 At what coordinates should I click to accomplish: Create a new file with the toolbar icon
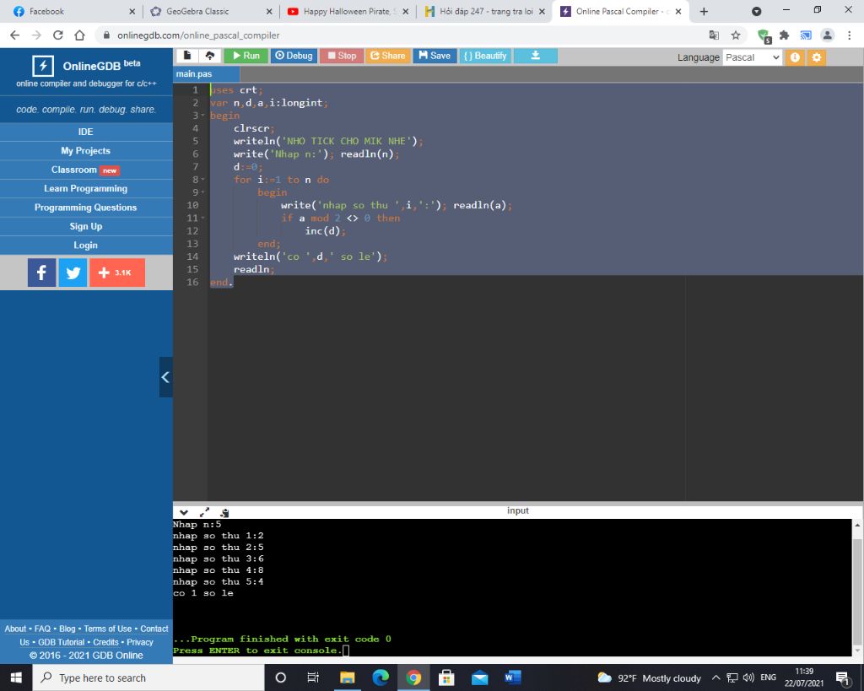(187, 56)
